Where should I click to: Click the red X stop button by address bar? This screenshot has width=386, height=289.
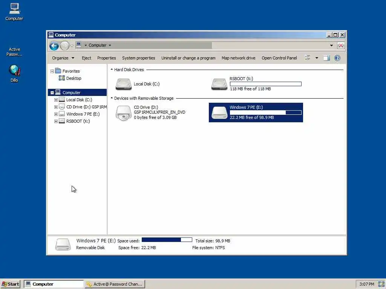click(341, 46)
